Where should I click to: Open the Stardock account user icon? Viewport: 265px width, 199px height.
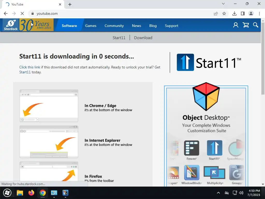click(x=235, y=25)
